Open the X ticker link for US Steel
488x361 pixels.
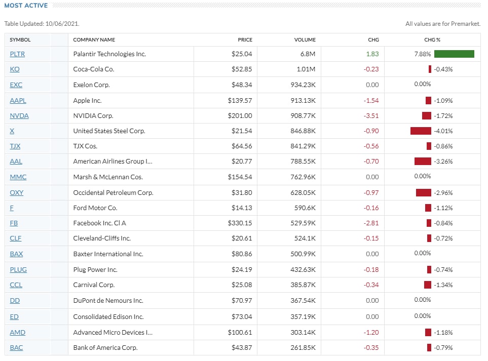[x=12, y=131]
